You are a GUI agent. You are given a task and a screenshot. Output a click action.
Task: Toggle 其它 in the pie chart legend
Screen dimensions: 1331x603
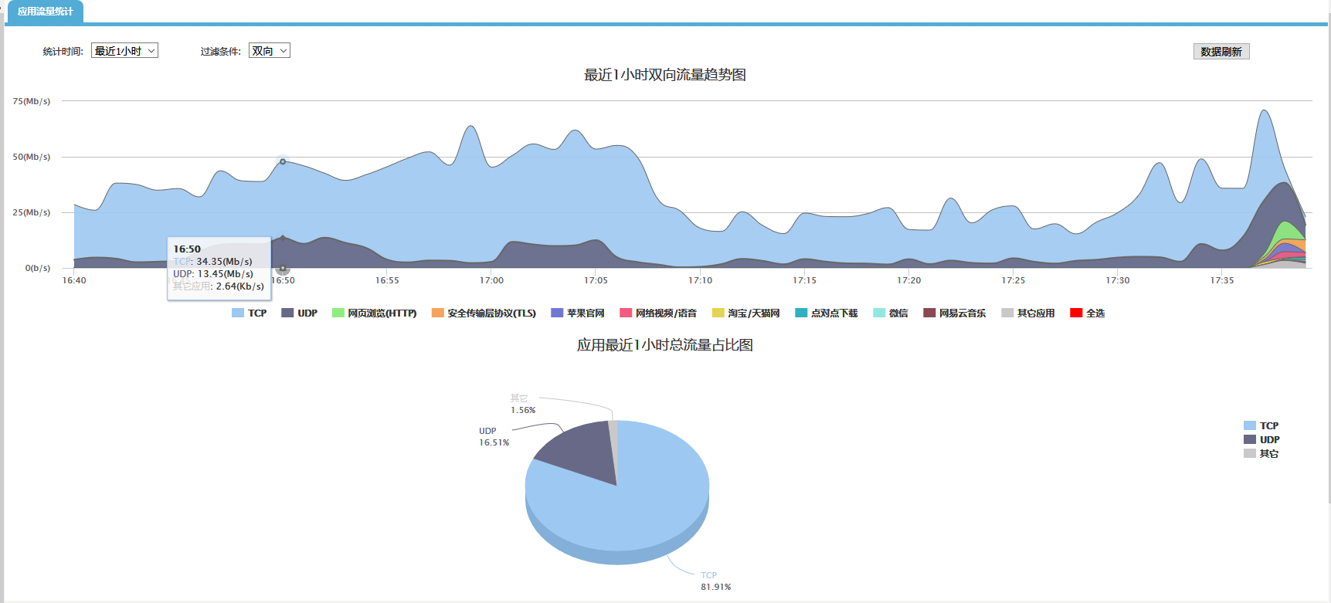[1261, 453]
